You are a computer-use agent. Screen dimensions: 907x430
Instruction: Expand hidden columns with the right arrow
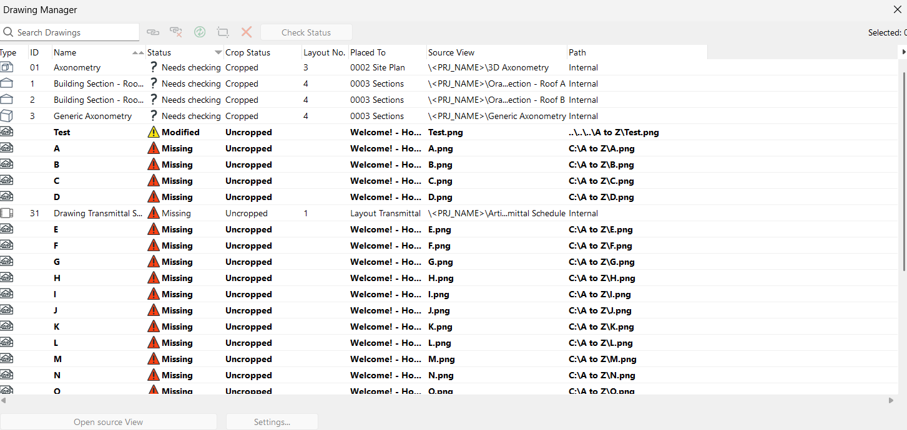point(903,52)
